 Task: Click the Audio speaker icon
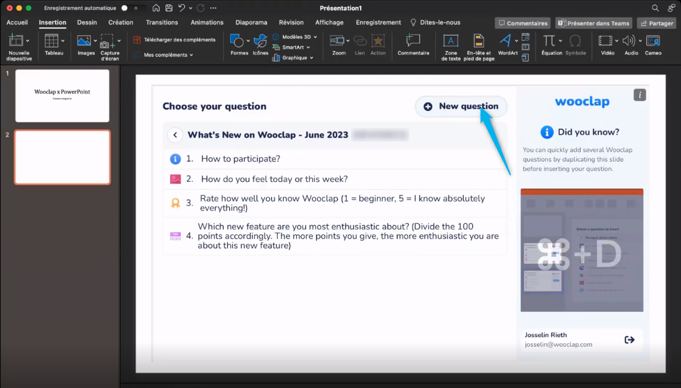(x=628, y=41)
